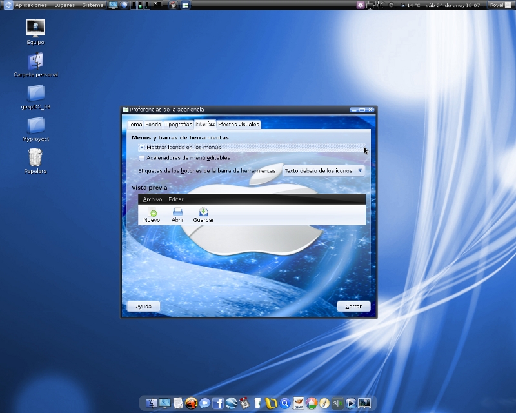Screen dimensions: 516x413
Task: Click the gold round pen icon in dock
Action: tap(324, 403)
